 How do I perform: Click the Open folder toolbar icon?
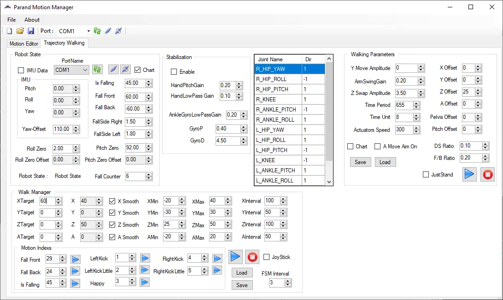(x=20, y=31)
